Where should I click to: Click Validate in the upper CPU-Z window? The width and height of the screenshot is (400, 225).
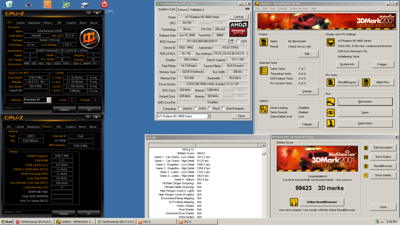[64, 110]
